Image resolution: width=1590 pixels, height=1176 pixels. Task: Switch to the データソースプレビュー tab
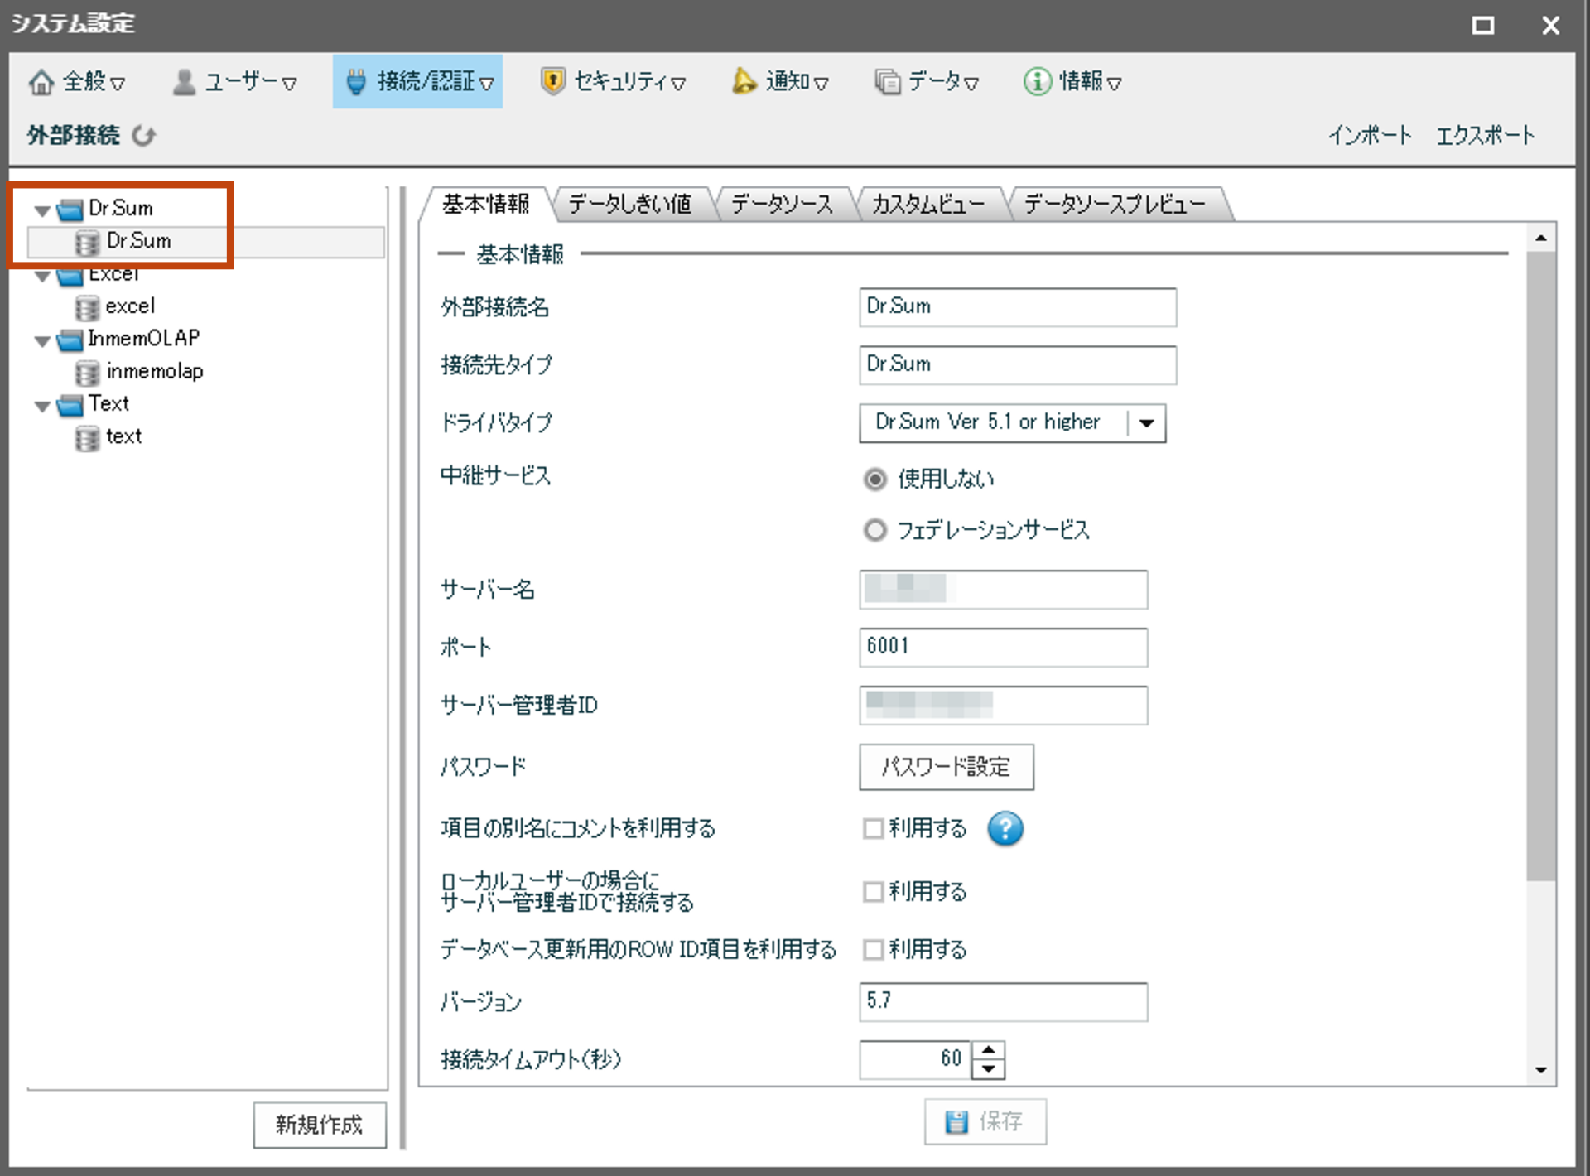[1115, 204]
